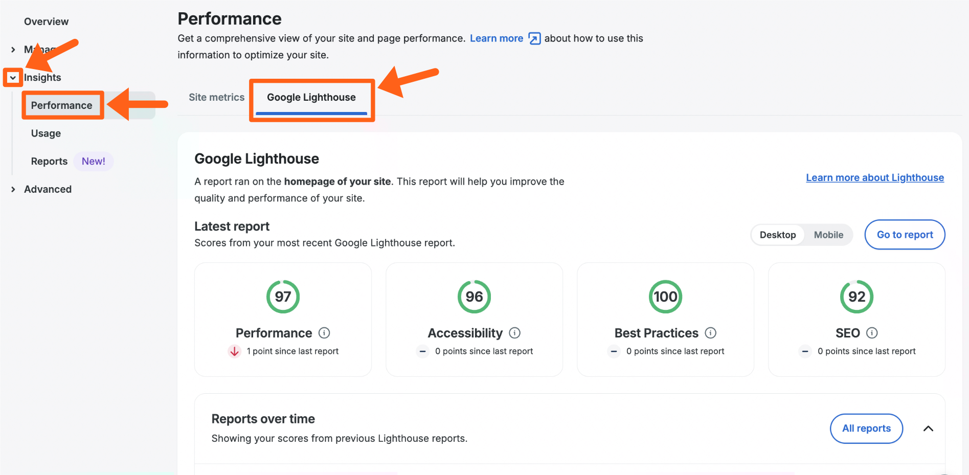Click the red down arrow trend icon

[x=235, y=351]
